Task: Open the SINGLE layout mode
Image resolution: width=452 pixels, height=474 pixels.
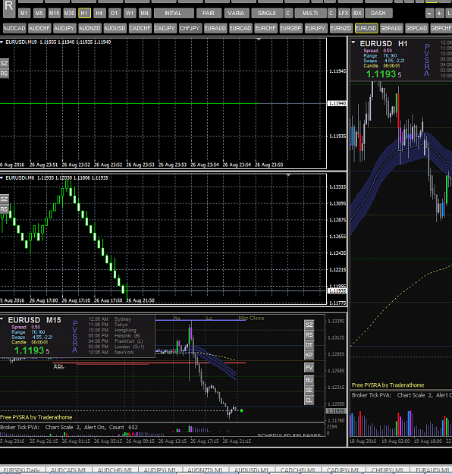Action: tap(267, 14)
